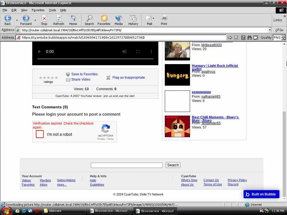287x215 pixels.
Task: Open the File menu
Action: point(5,10)
